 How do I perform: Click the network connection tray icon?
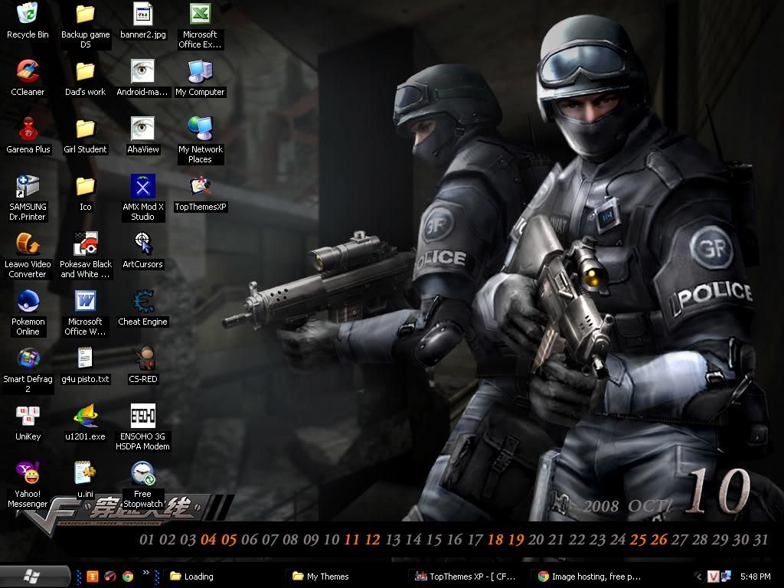point(726,577)
